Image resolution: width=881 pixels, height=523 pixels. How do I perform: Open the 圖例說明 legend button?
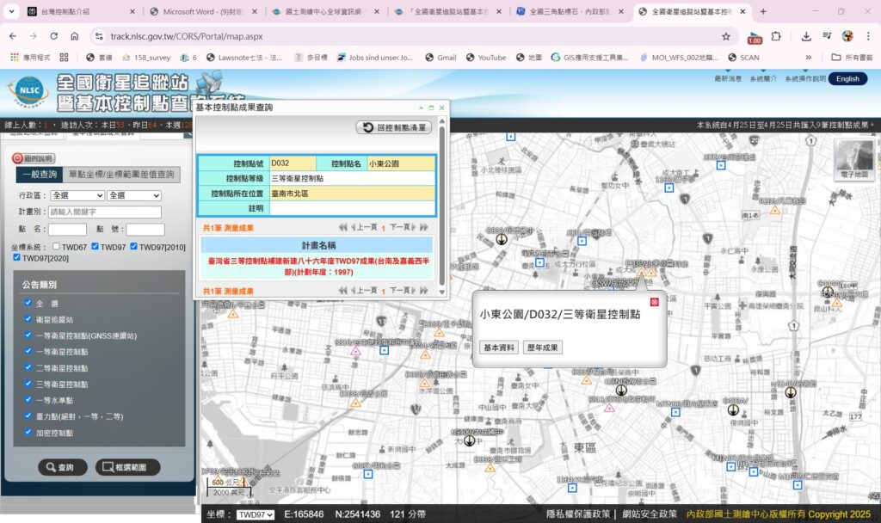tap(34, 158)
